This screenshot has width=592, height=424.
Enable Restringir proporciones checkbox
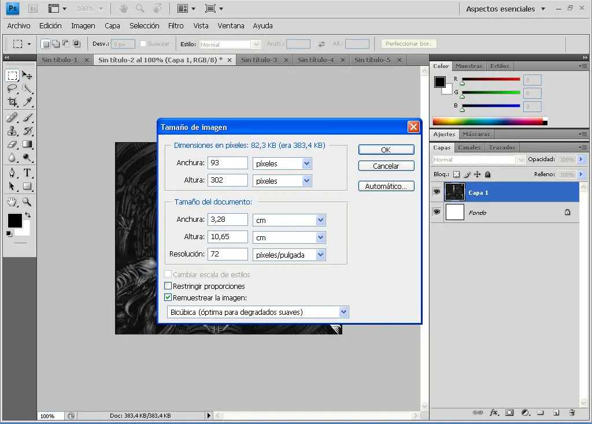(x=168, y=286)
